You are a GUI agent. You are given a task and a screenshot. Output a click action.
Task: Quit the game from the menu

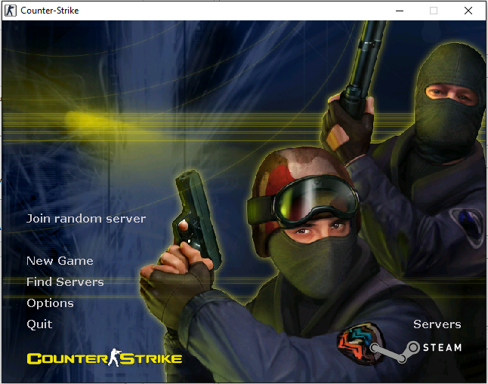point(39,324)
